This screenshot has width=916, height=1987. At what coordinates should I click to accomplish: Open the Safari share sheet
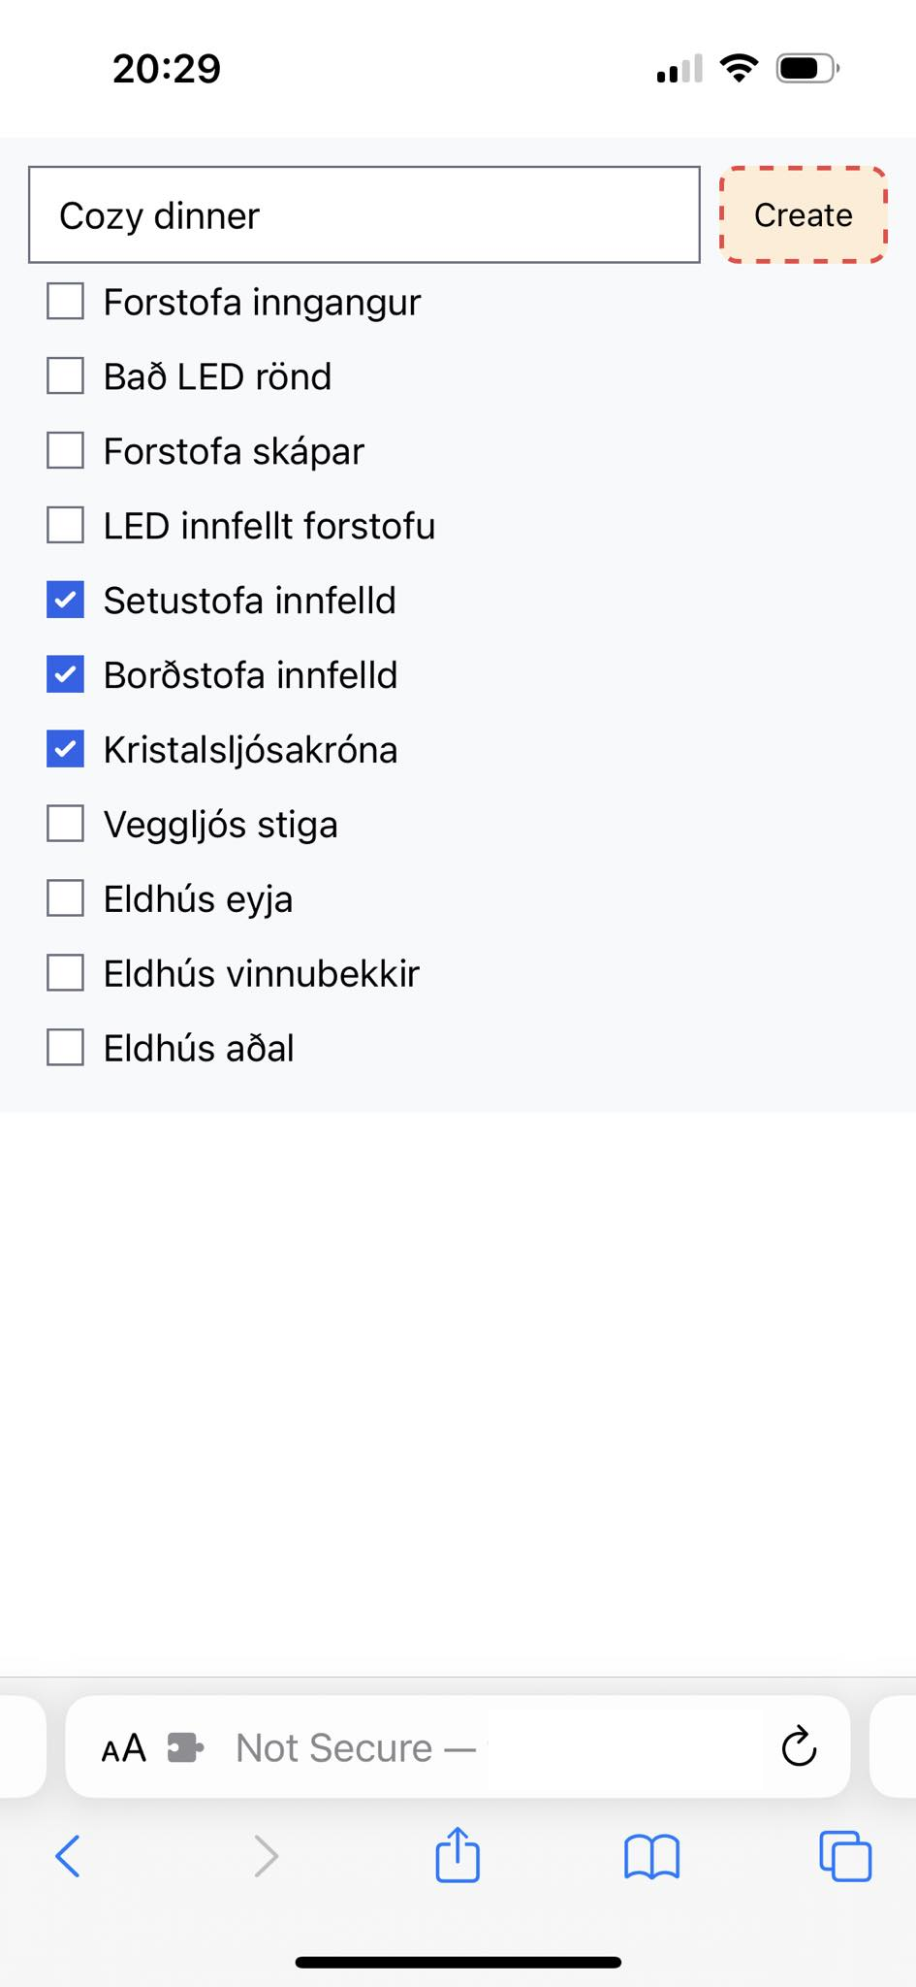(458, 1855)
